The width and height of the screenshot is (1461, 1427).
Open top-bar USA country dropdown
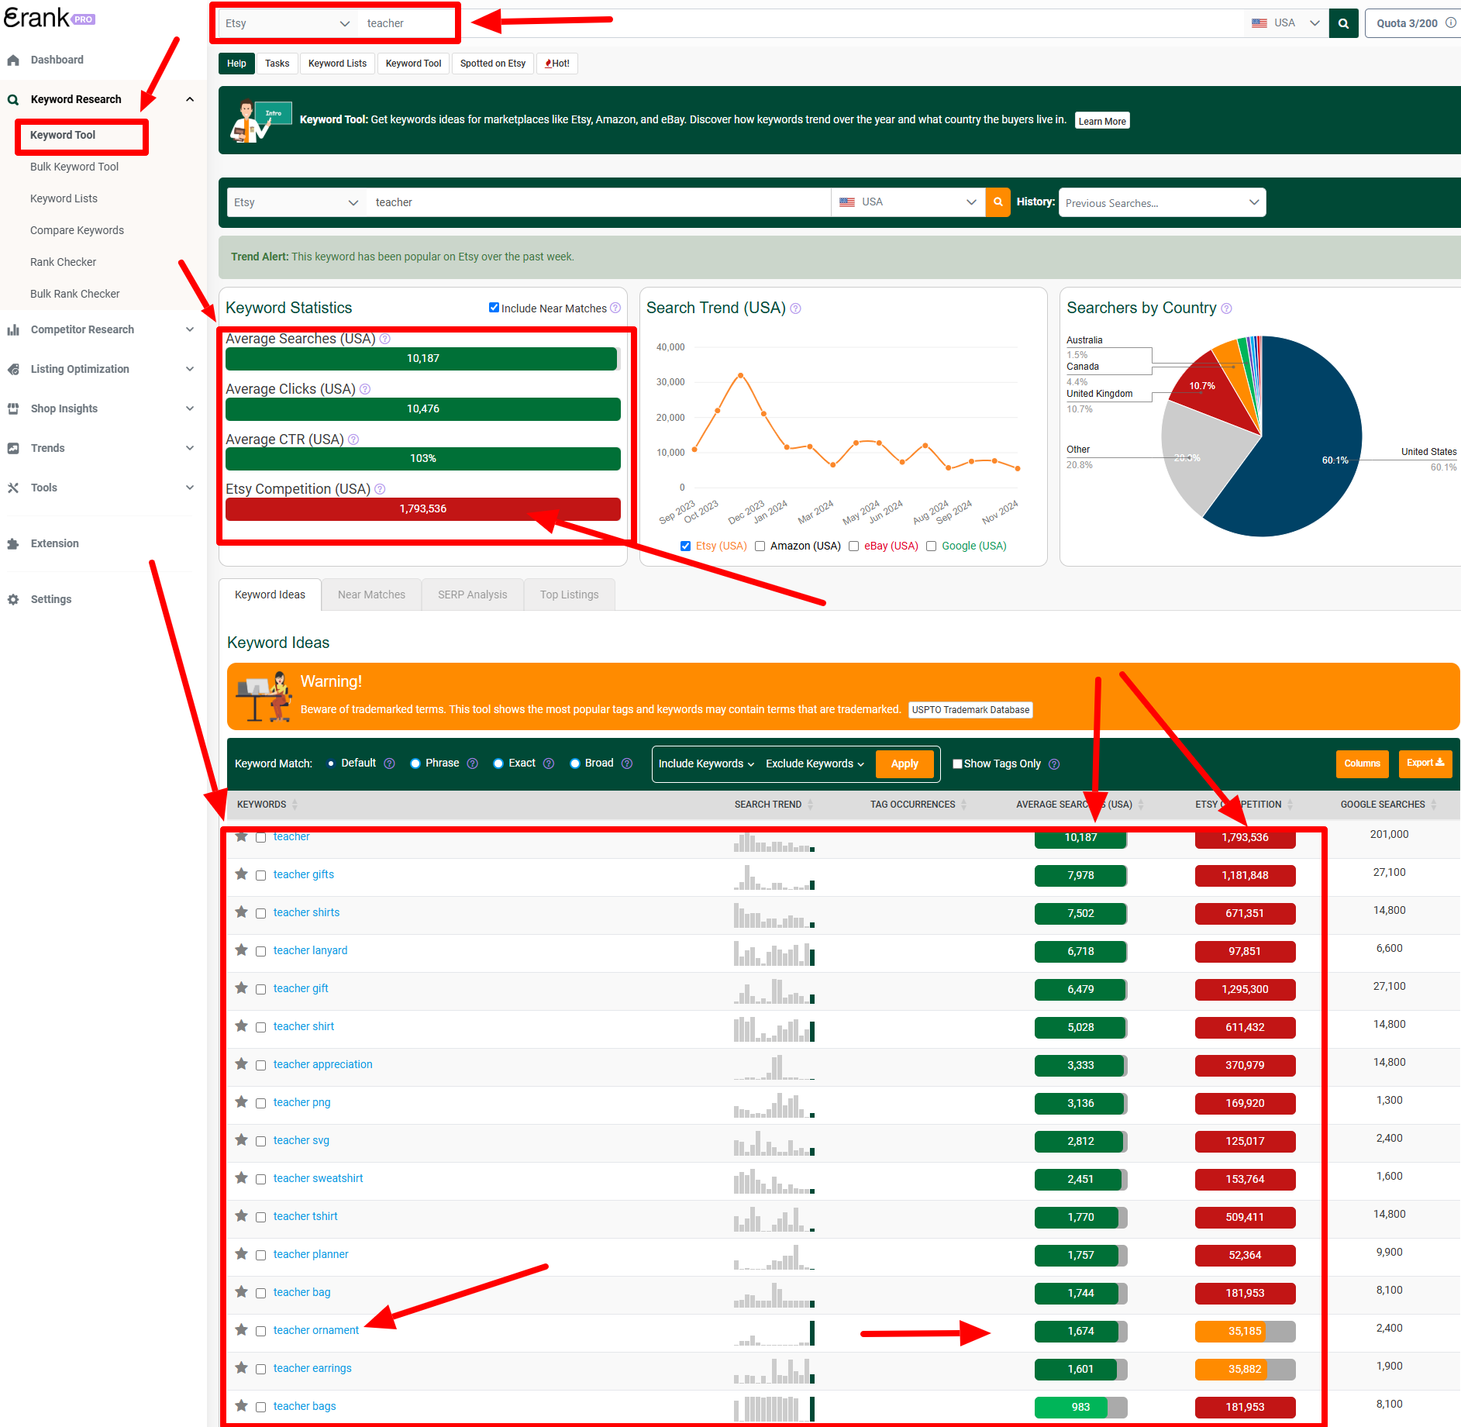tap(1285, 23)
